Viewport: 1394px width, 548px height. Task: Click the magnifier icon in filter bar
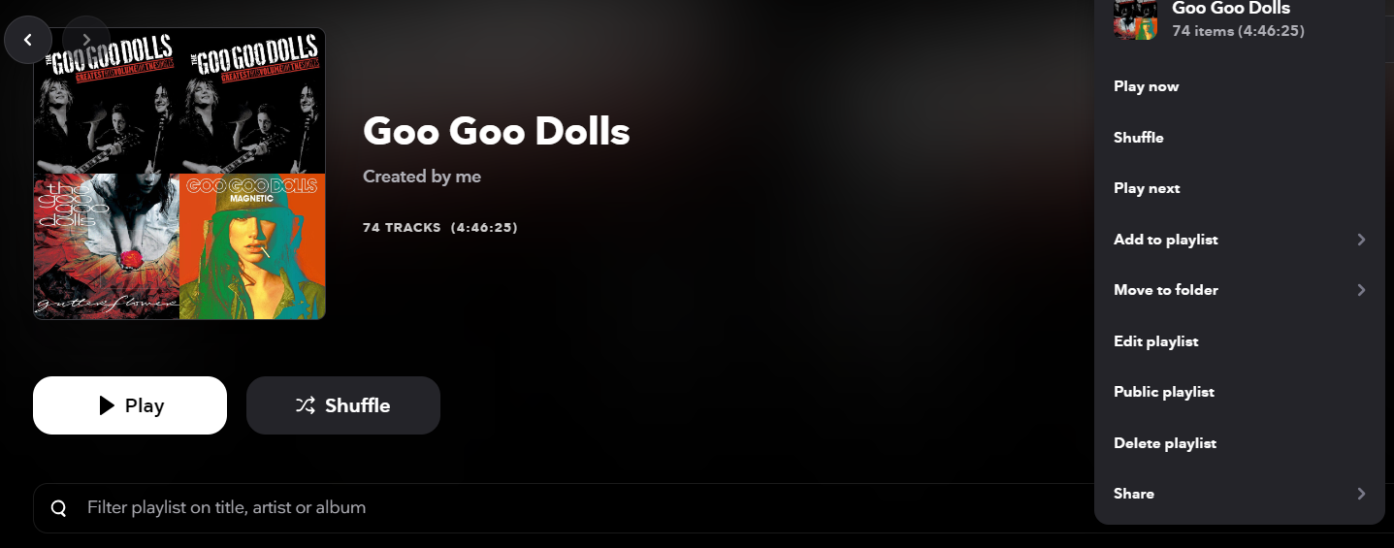pos(59,508)
